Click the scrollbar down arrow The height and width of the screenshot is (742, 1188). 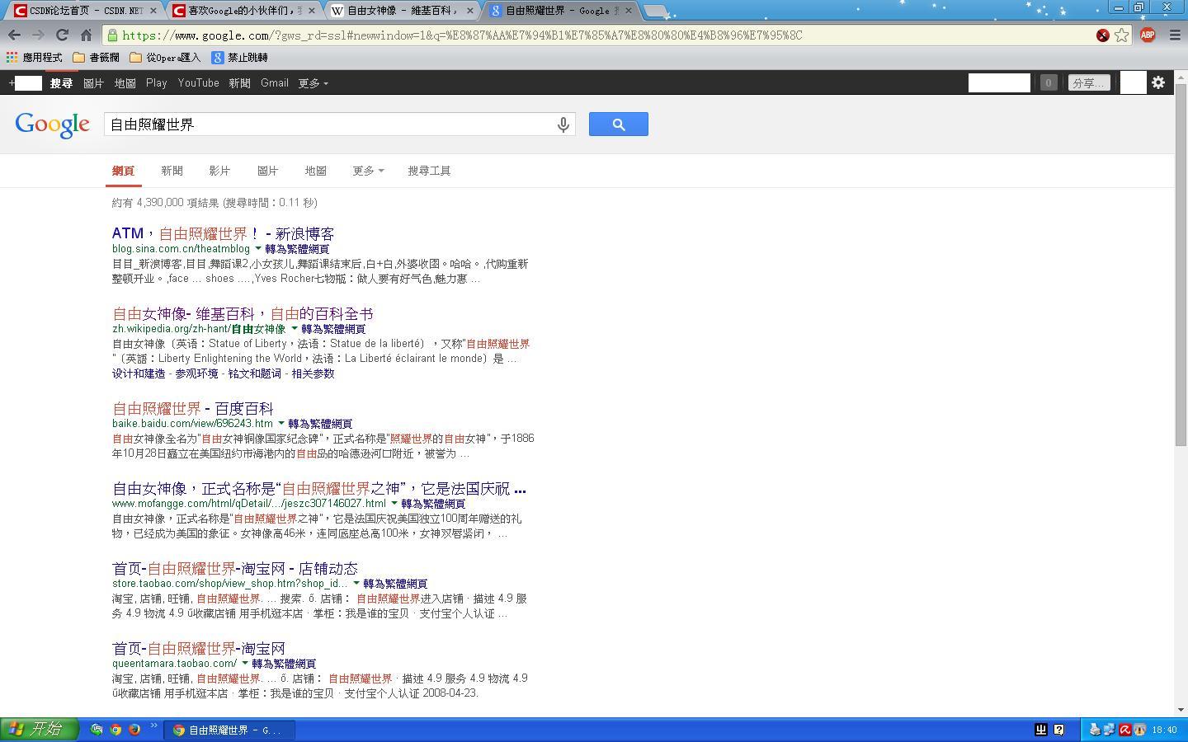click(x=1181, y=709)
